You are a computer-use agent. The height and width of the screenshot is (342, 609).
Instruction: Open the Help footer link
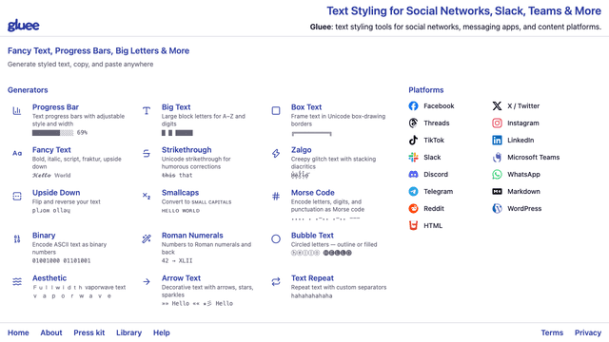point(162,332)
